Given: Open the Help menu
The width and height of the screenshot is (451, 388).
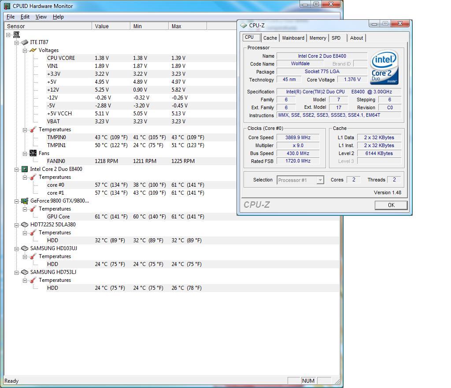Looking at the screenshot, I should coord(58,17).
